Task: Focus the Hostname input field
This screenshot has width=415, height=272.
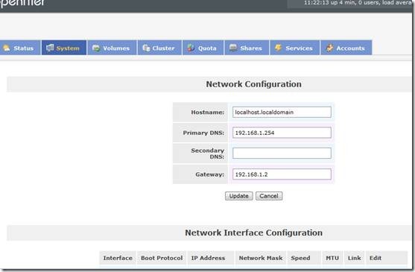Action: 282,113
